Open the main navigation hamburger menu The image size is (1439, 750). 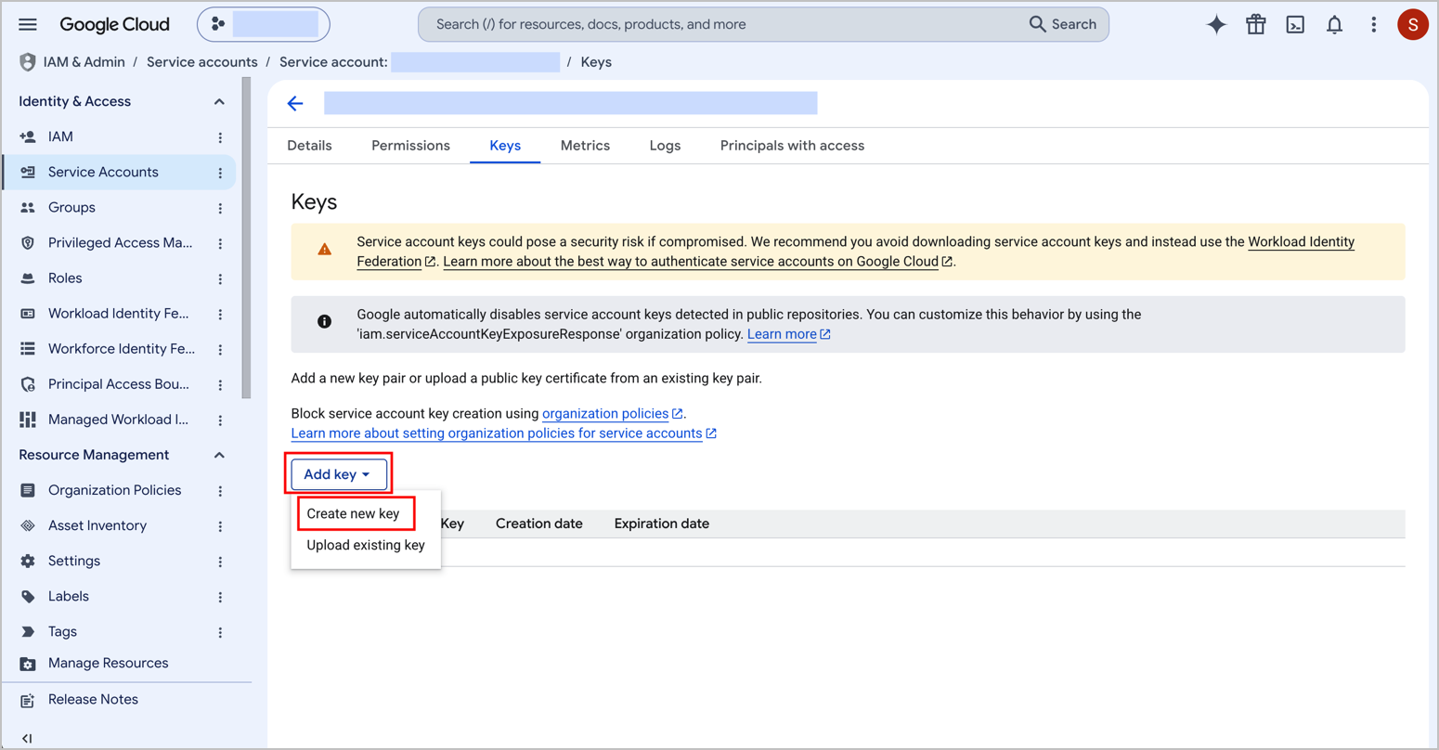pos(28,24)
